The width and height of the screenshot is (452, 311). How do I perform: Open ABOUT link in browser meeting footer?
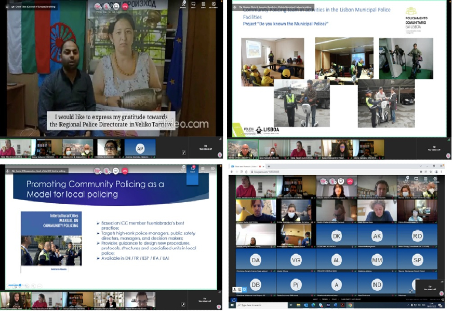coord(316,300)
